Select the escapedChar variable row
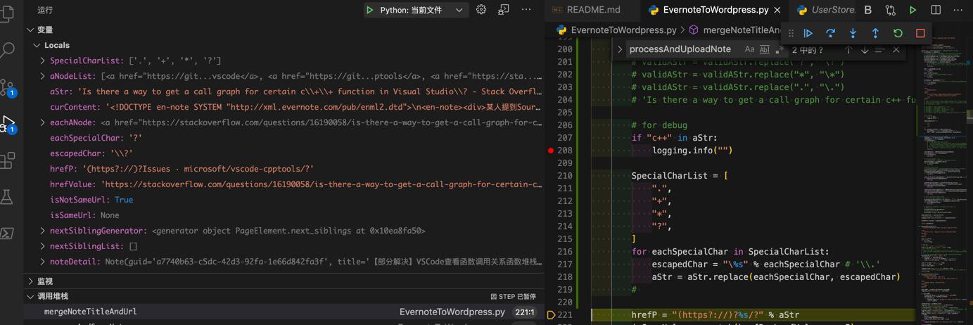Screen dimensions: 973x325 pyautogui.click(x=284, y=153)
